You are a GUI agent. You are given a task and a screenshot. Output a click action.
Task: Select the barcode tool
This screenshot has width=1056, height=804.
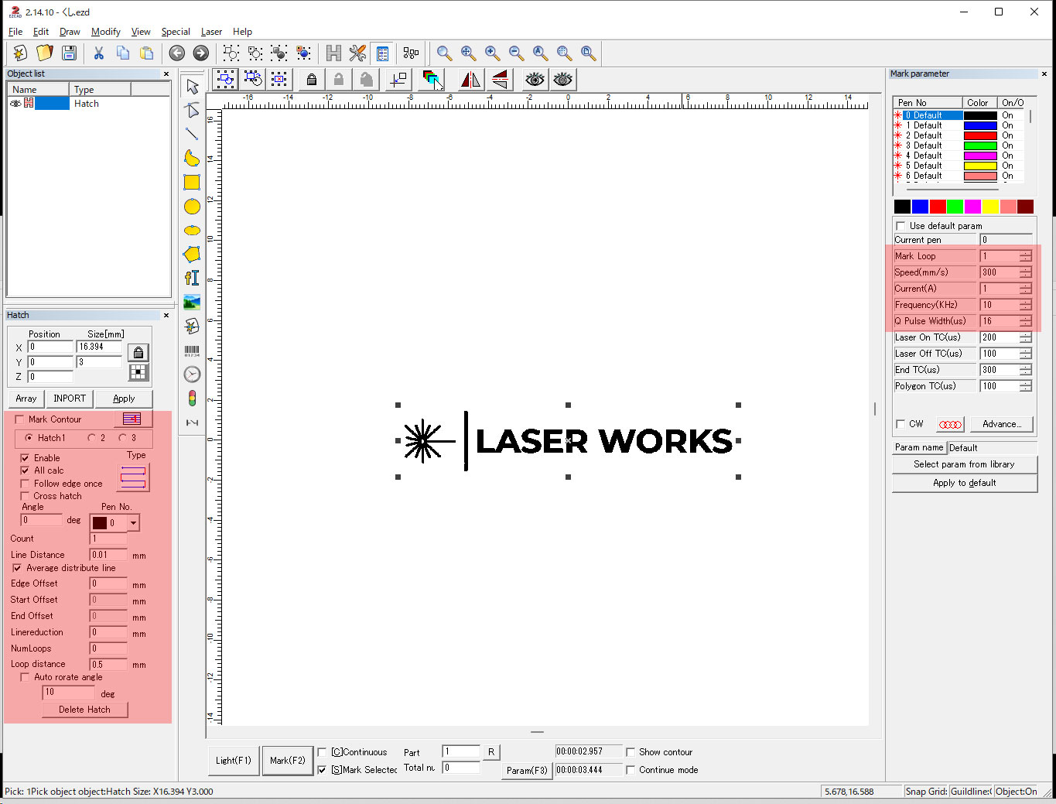(192, 351)
